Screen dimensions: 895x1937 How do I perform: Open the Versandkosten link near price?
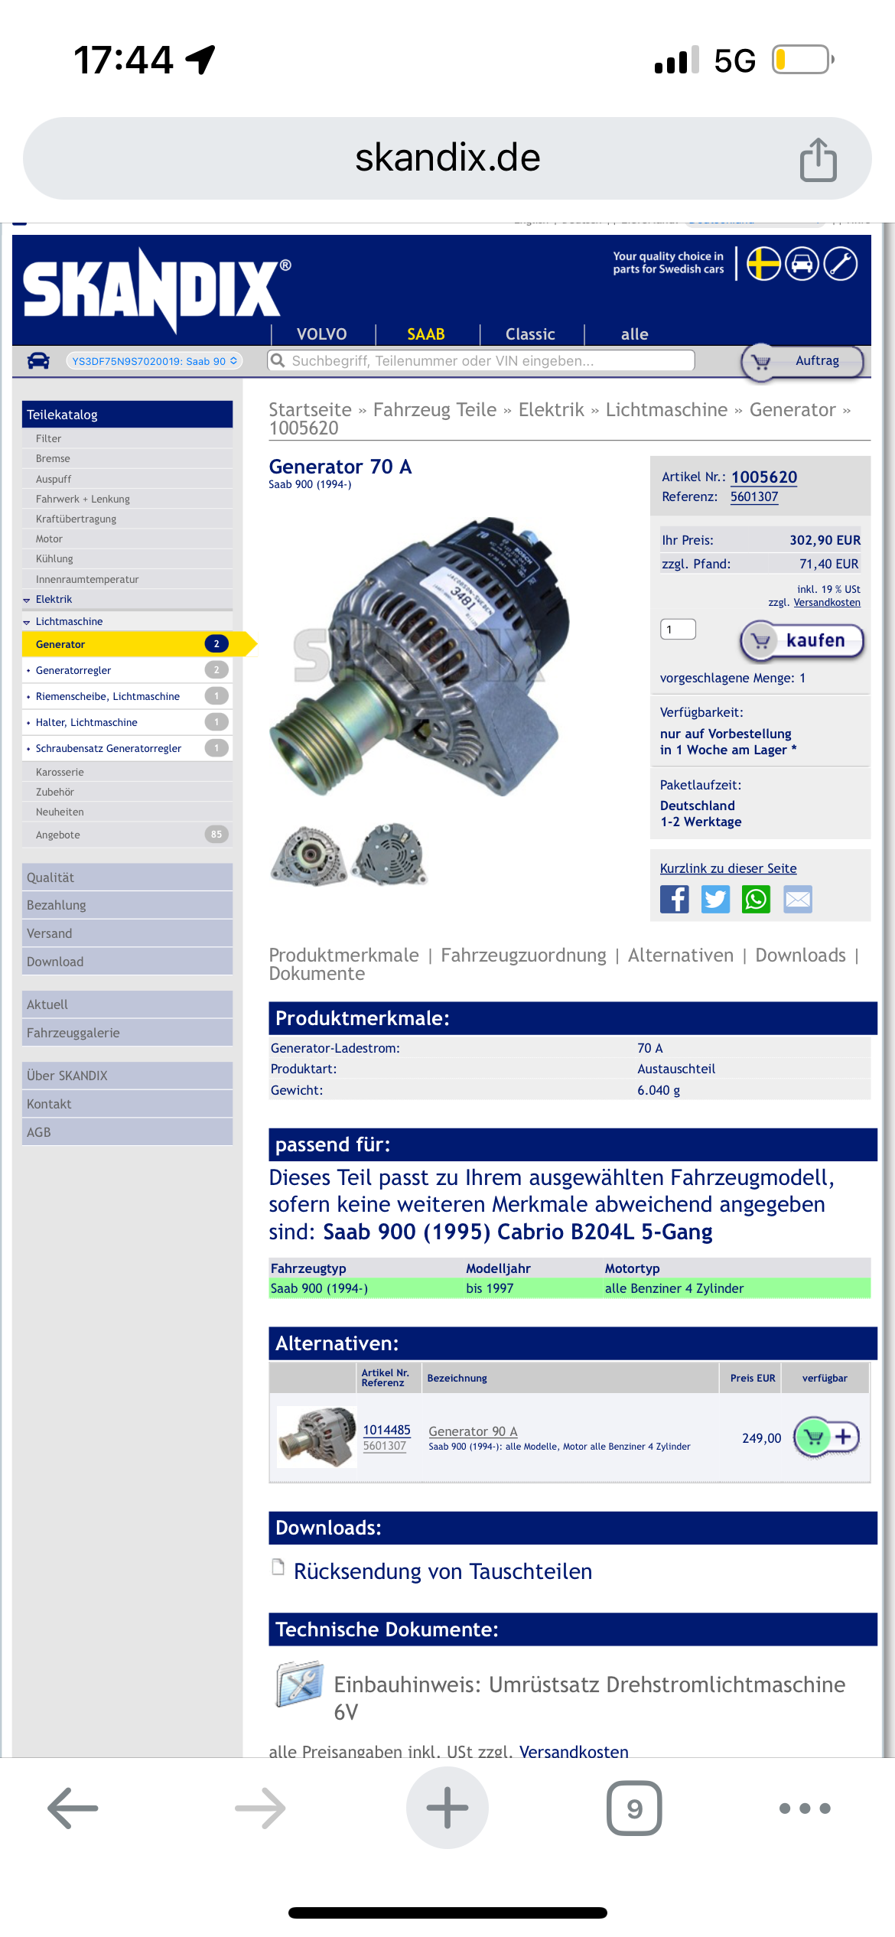pyautogui.click(x=827, y=603)
